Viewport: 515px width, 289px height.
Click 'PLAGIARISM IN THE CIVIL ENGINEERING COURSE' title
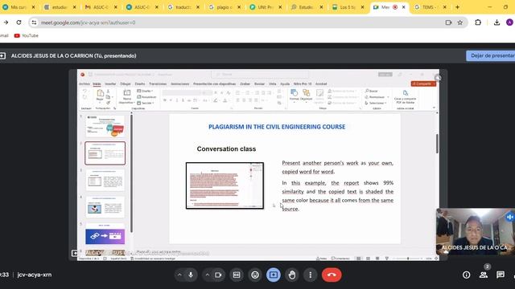tap(277, 127)
